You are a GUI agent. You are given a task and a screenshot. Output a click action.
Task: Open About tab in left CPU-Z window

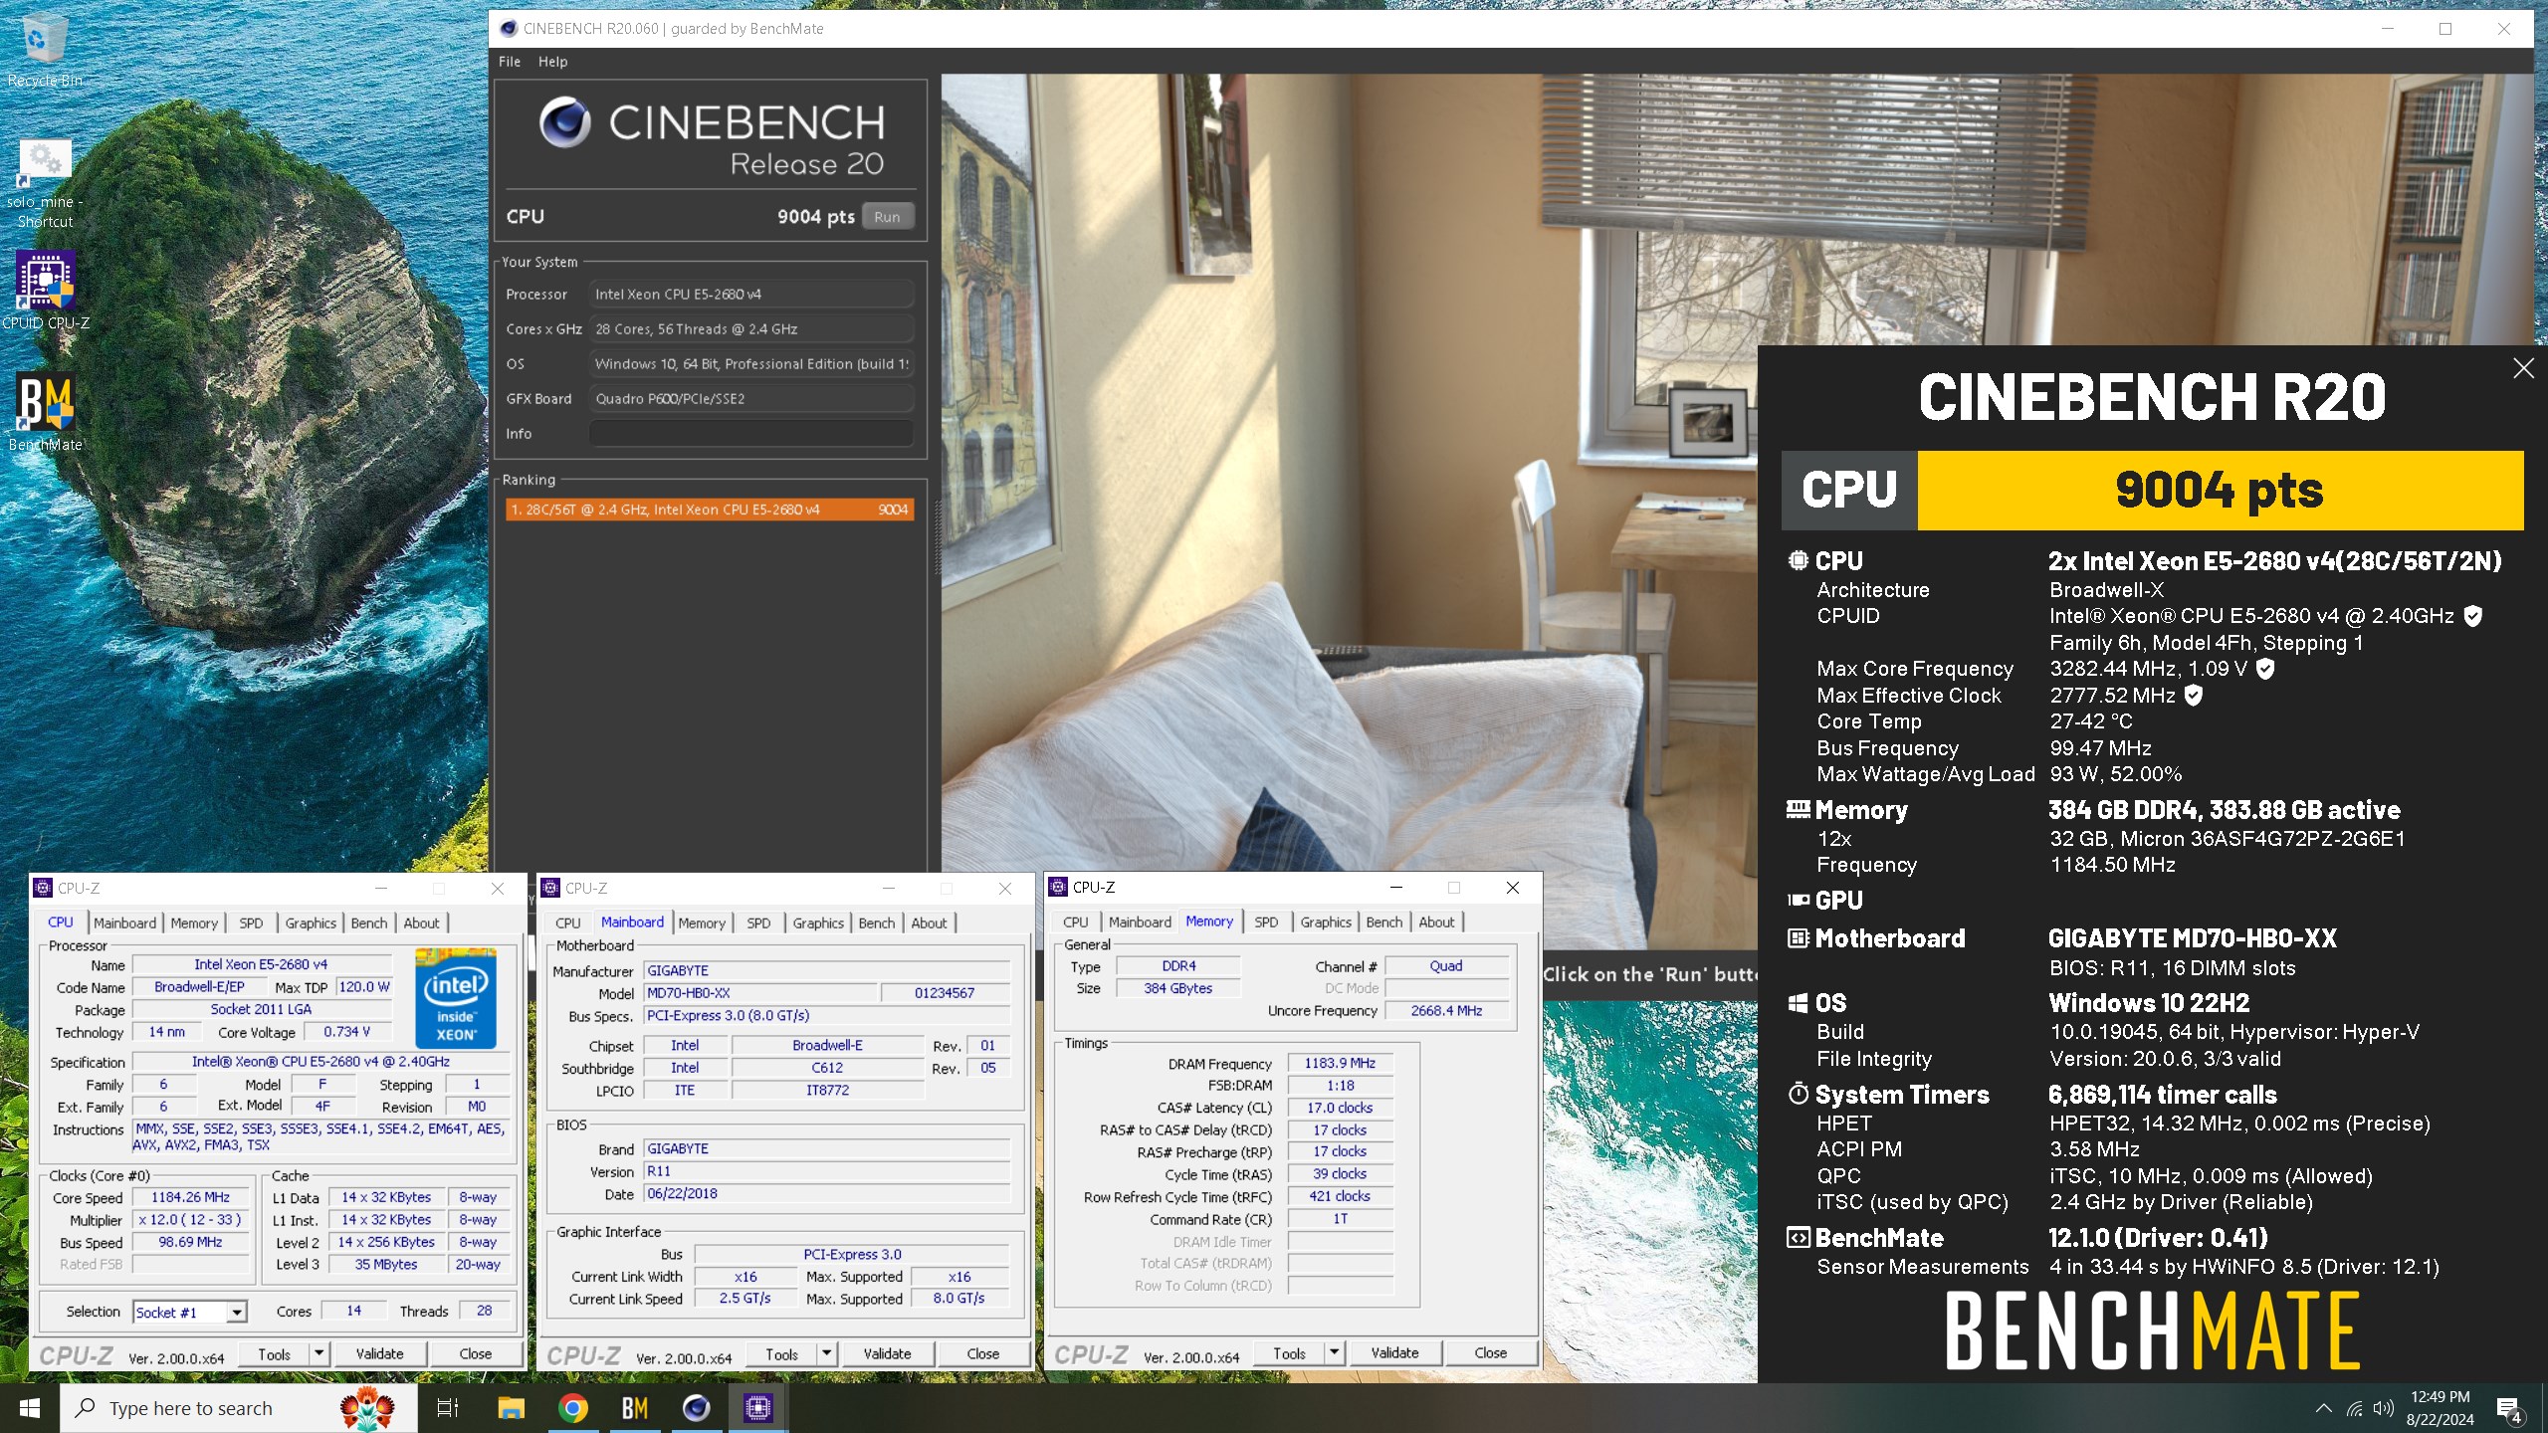[x=421, y=922]
